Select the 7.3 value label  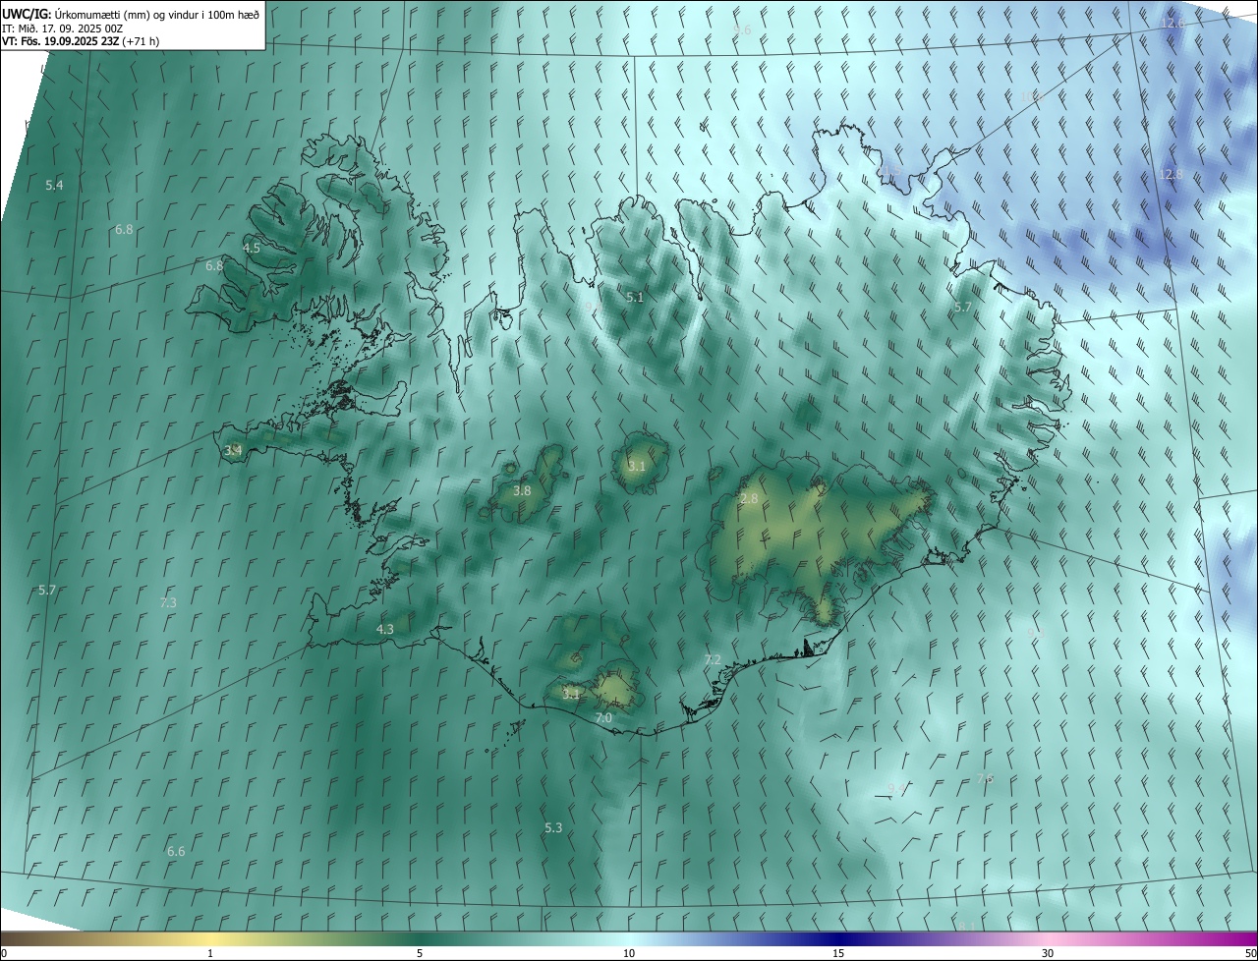coord(168,602)
